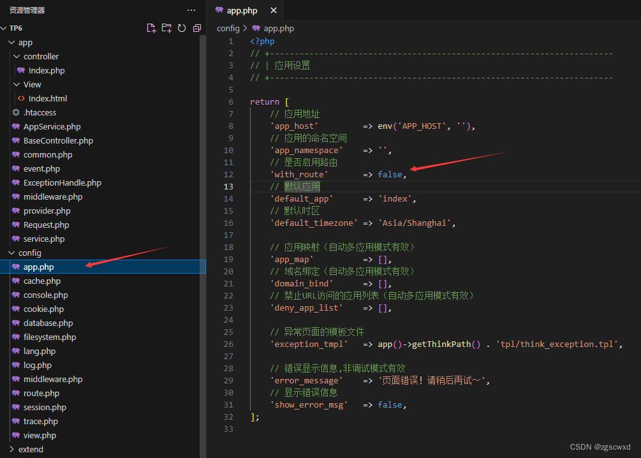This screenshot has width=641, height=458.
Task: Create a new file in the Explorer
Action: tap(151, 28)
